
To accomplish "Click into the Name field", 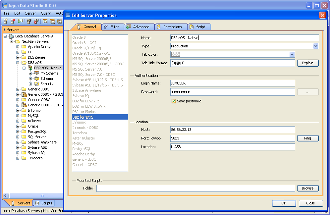I will point(245,38).
